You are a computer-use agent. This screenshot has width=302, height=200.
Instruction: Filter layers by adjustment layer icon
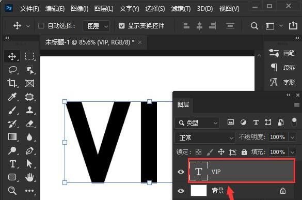(x=243, y=122)
